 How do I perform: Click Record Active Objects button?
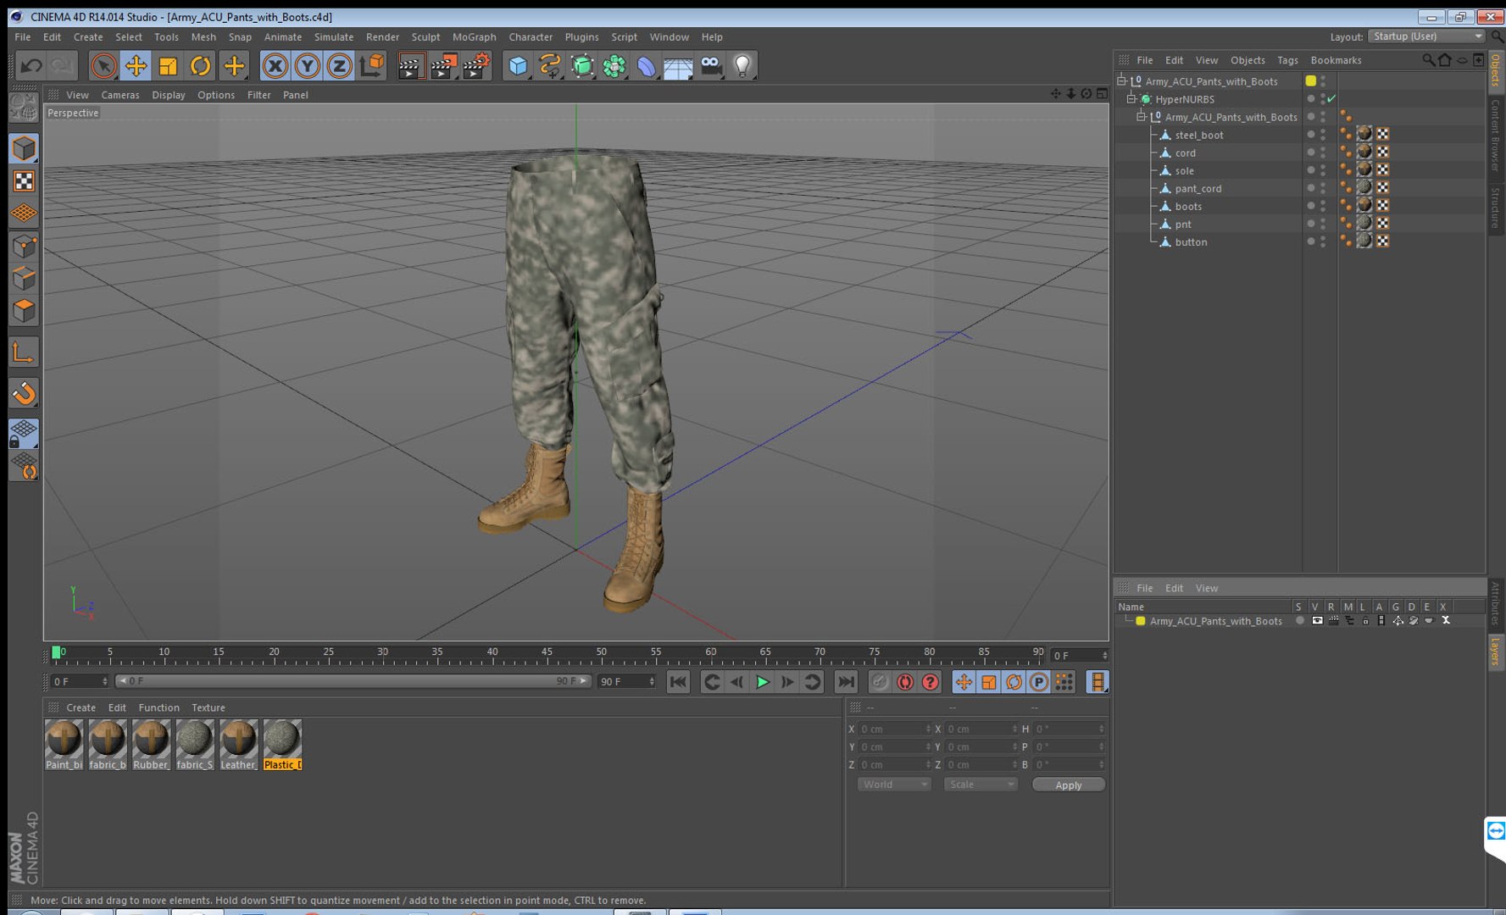point(880,682)
